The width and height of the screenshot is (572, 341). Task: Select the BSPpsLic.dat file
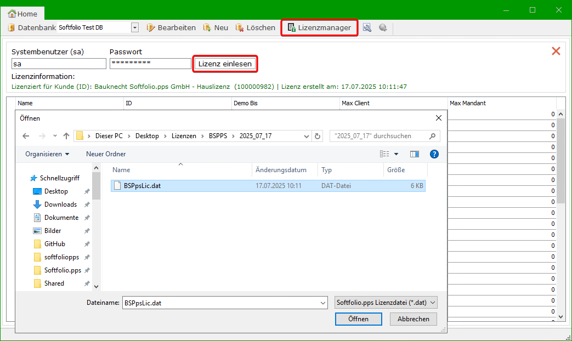click(142, 186)
